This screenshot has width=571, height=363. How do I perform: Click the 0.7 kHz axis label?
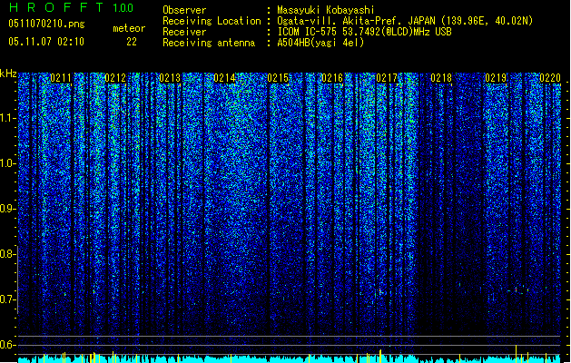7,299
